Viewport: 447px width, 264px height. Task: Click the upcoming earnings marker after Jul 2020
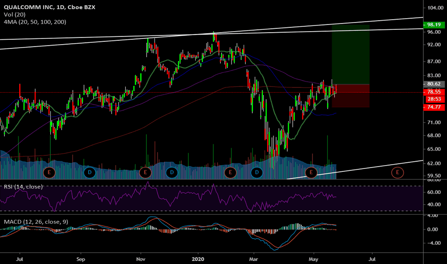[x=398, y=172]
